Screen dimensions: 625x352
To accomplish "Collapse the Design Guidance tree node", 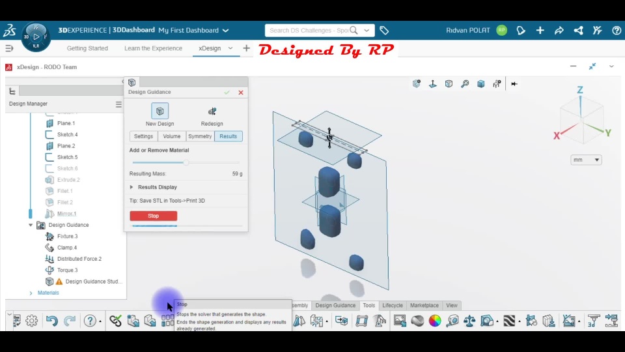I will tap(31, 225).
